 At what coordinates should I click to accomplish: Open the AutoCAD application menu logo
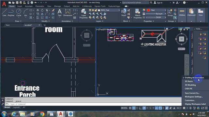pos(4,4)
